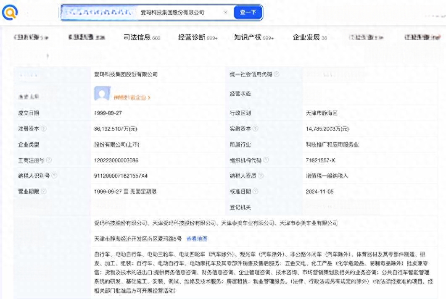Select the address 天津市静海经济开发区南区爱玛路5号

point(138,239)
